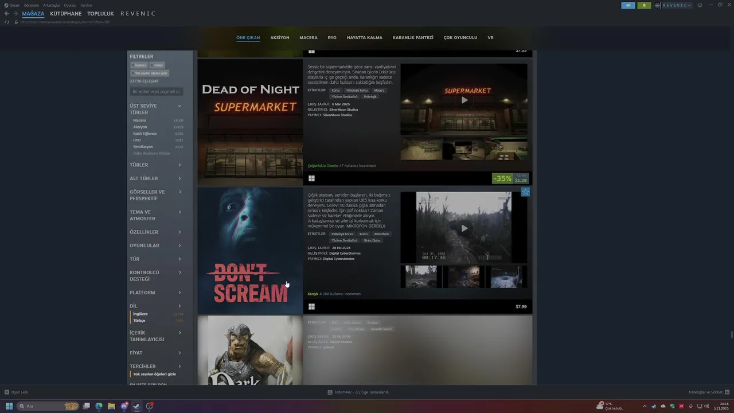The height and width of the screenshot is (413, 734).
Task: Expand the OYUNCULAR section
Action: 156,246
